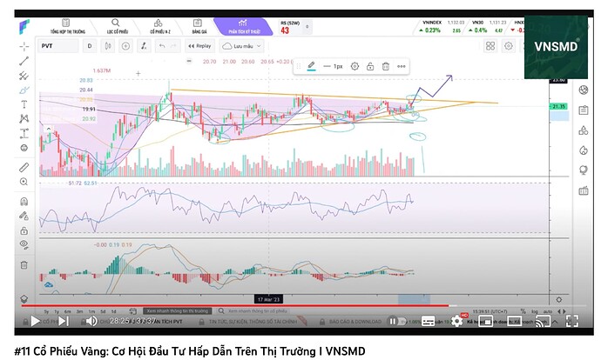Activate the zoom in tool
This screenshot has width=601, height=360.
coord(24,182)
